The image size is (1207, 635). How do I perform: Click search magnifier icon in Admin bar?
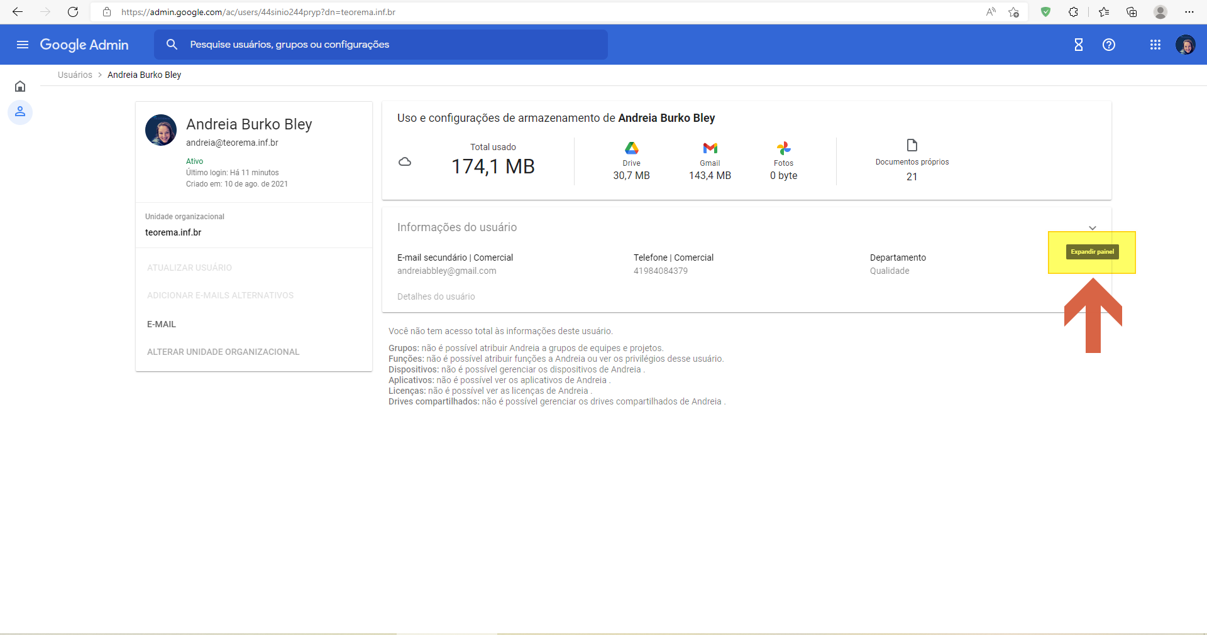tap(172, 45)
